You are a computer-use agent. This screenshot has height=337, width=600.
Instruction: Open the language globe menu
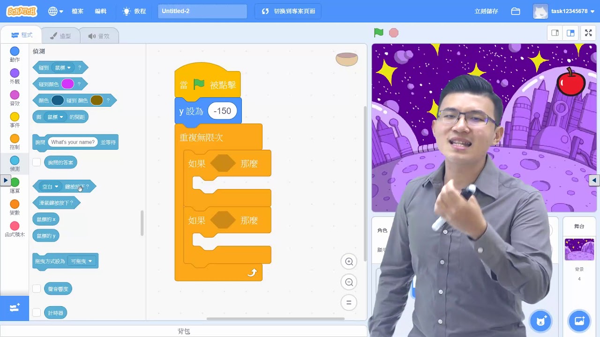[55, 11]
